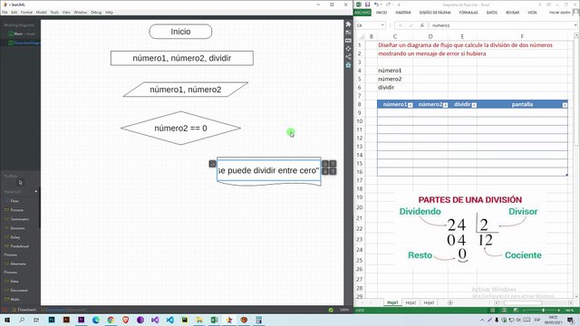The height and width of the screenshot is (326, 580).
Task: Click the Excel vertical scrollbar
Action: tap(576, 92)
